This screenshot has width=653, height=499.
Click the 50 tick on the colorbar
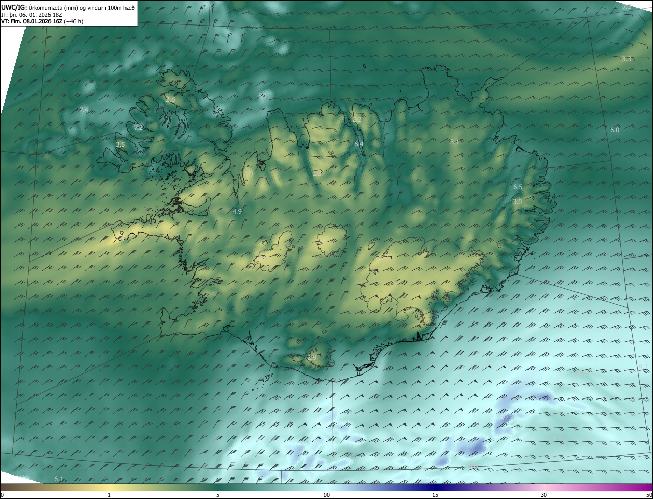pyautogui.click(x=649, y=495)
